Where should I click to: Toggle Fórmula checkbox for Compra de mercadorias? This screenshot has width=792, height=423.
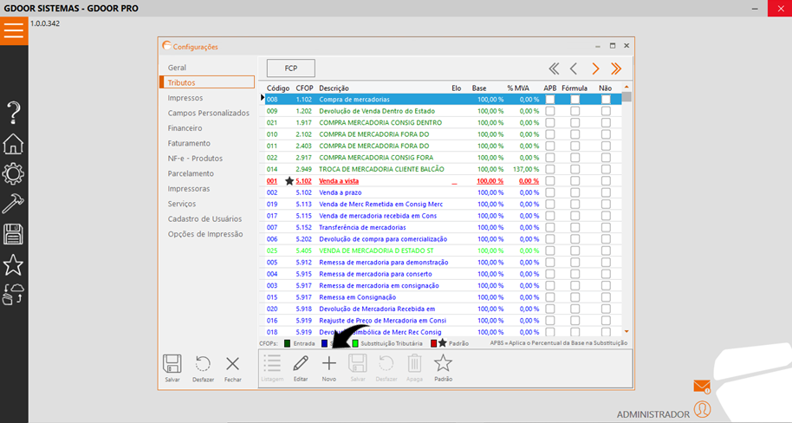click(x=575, y=100)
